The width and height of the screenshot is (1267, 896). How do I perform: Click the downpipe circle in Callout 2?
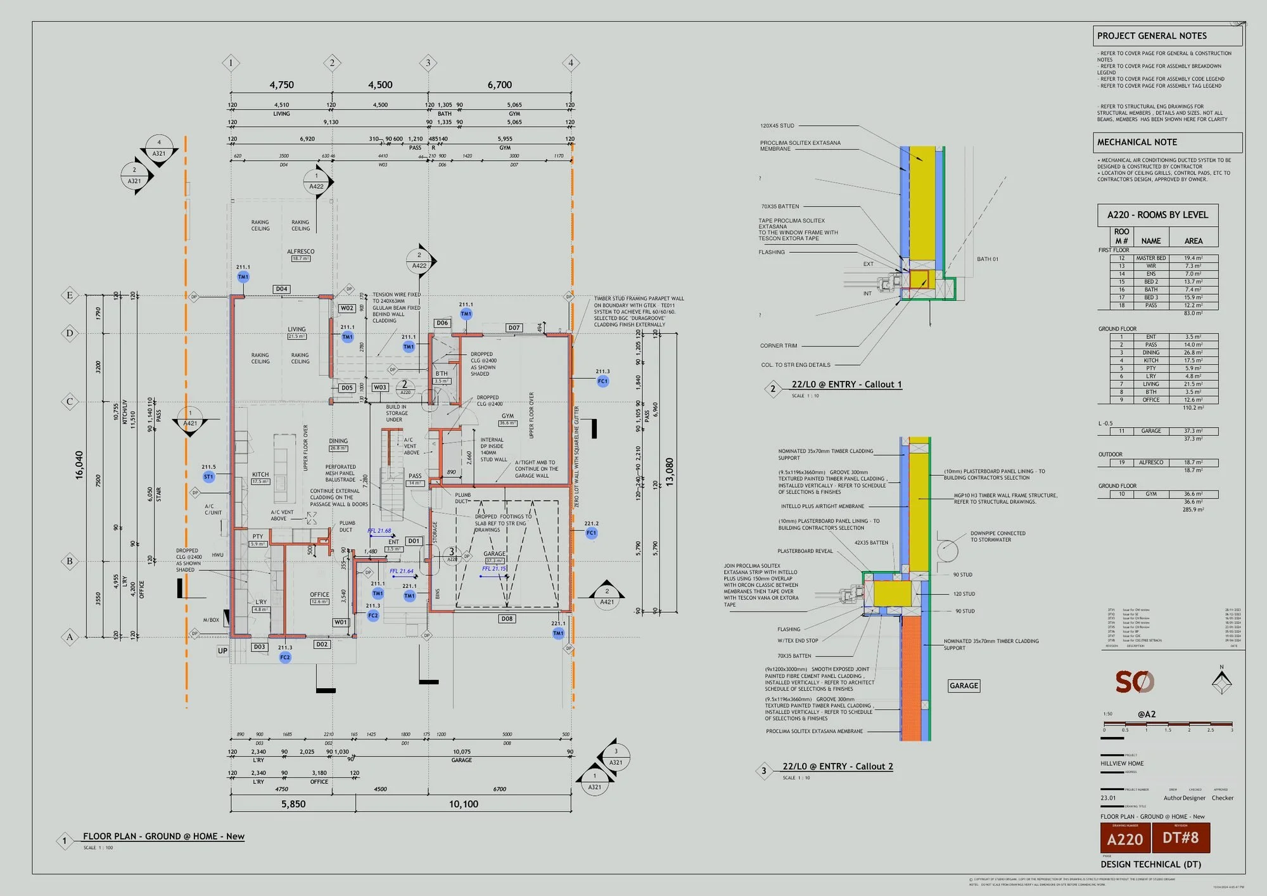point(948,551)
